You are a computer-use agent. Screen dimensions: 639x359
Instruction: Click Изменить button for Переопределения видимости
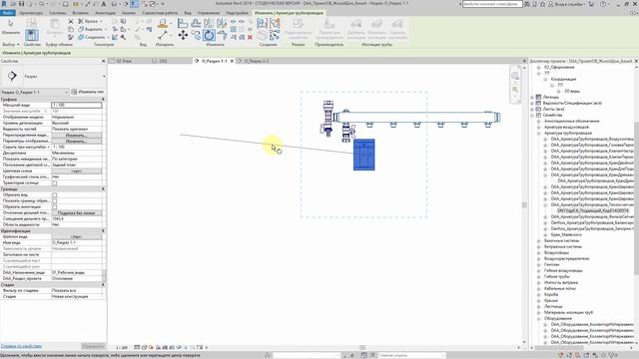click(x=76, y=135)
